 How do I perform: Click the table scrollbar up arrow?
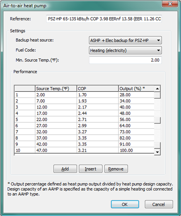click(x=157, y=89)
